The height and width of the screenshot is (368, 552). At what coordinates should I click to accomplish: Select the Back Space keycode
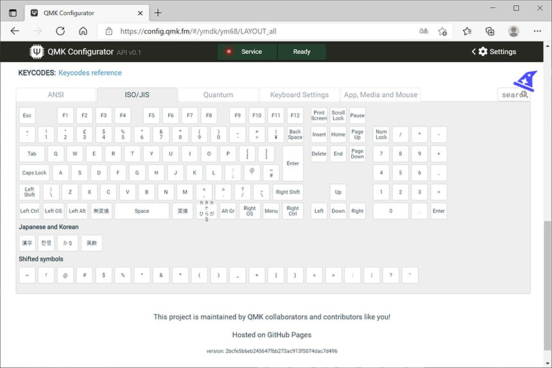coord(295,134)
